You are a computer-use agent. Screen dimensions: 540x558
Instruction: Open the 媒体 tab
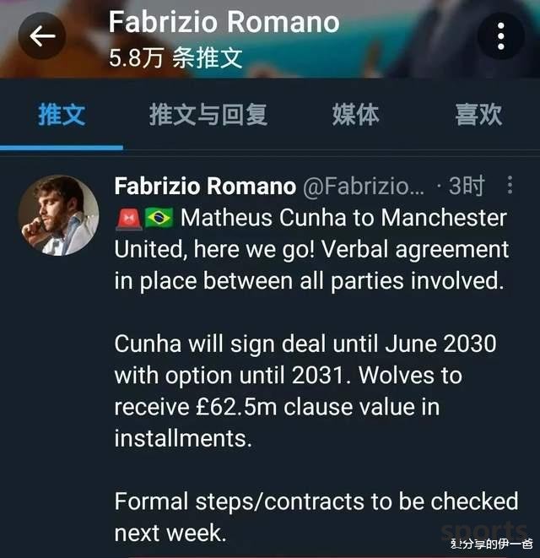(356, 115)
